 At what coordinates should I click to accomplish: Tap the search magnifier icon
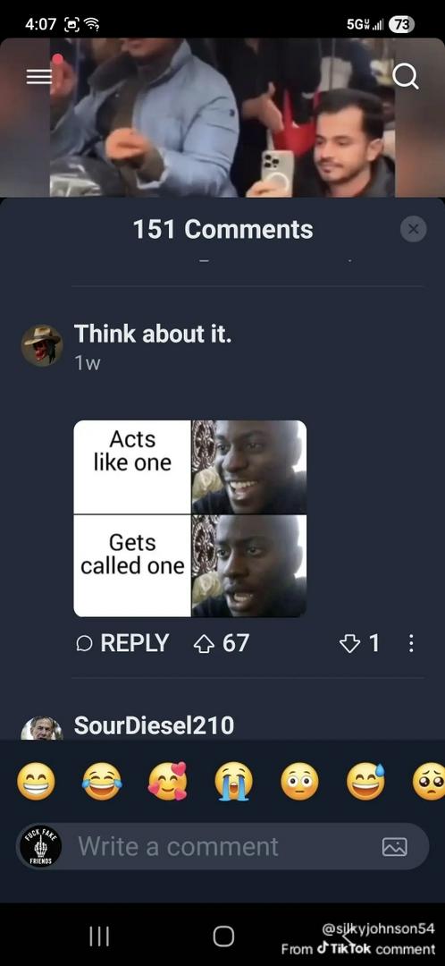click(x=406, y=77)
